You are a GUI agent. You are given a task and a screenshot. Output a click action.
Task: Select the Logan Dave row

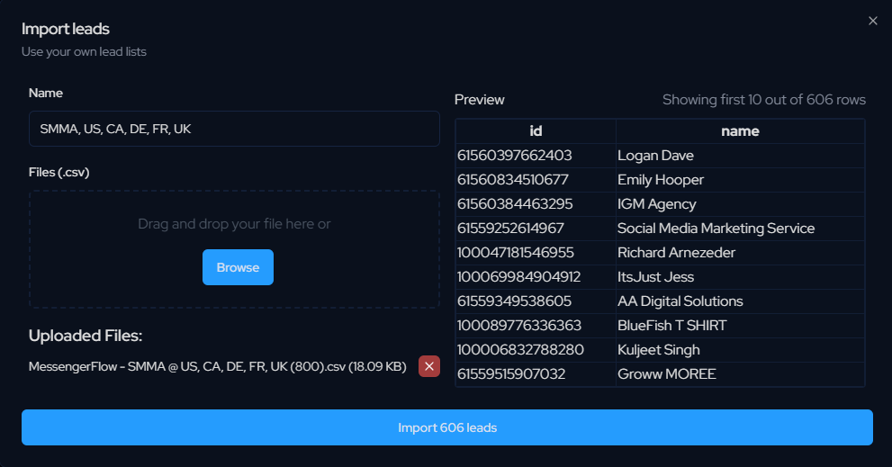[x=655, y=156]
